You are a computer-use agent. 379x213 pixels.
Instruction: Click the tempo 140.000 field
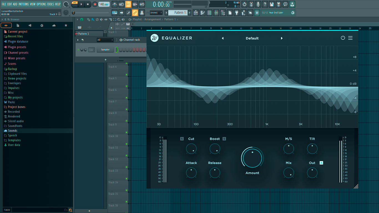pos(104,4)
